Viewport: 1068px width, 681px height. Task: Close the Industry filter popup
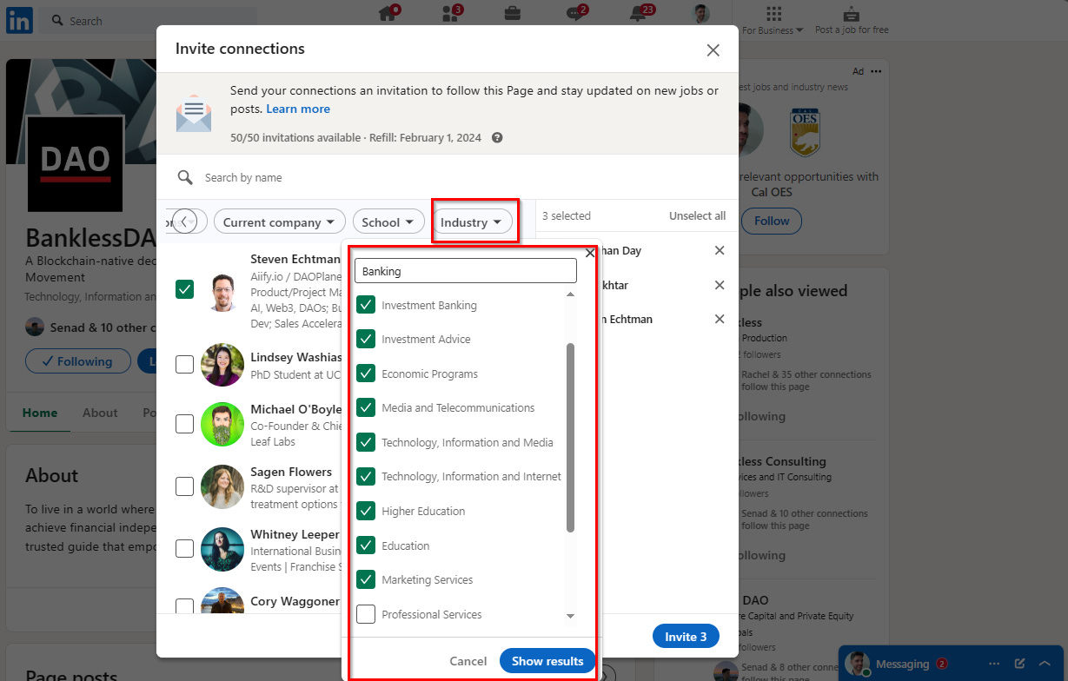point(590,253)
